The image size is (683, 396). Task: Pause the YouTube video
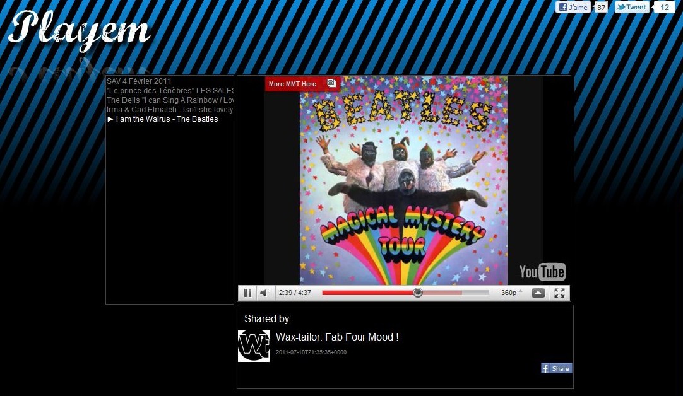(x=247, y=293)
